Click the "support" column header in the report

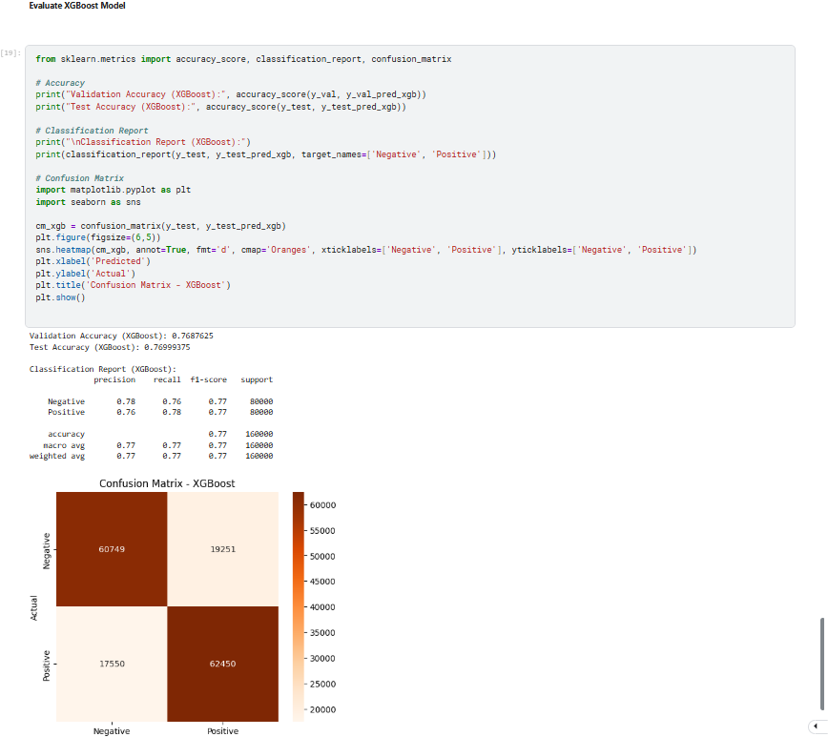[257, 379]
